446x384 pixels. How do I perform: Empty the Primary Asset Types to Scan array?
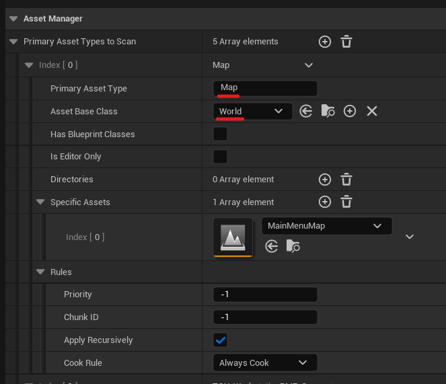(346, 42)
